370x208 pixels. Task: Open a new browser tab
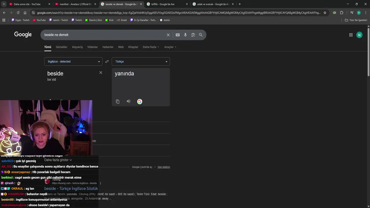tap(240, 4)
